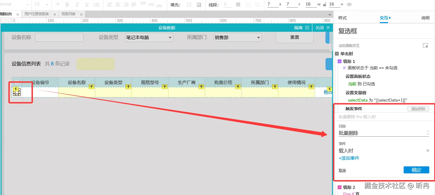Image resolution: width=435 pixels, height=195 pixels.
Task: Click lightning badge on 设备名称 column cell
Action: [92, 87]
